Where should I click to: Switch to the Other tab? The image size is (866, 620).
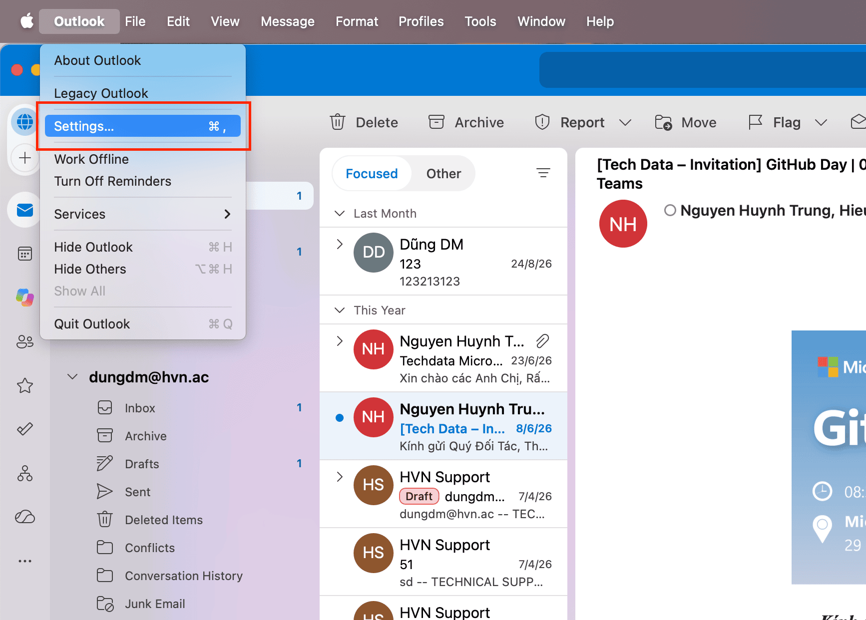[443, 174]
